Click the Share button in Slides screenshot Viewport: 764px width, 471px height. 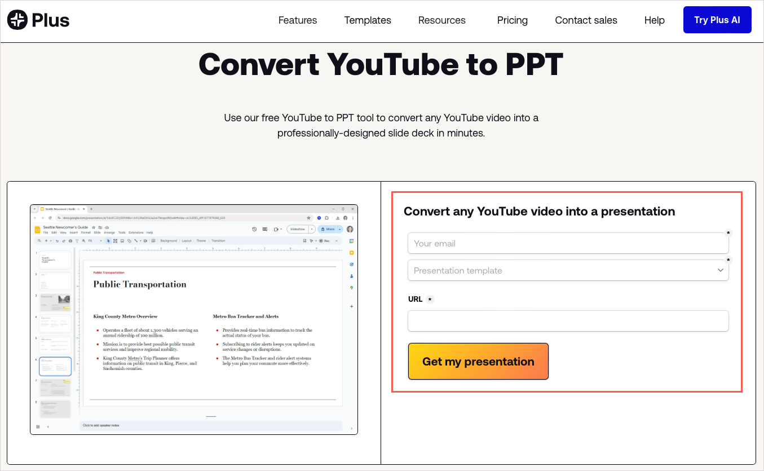[326, 229]
